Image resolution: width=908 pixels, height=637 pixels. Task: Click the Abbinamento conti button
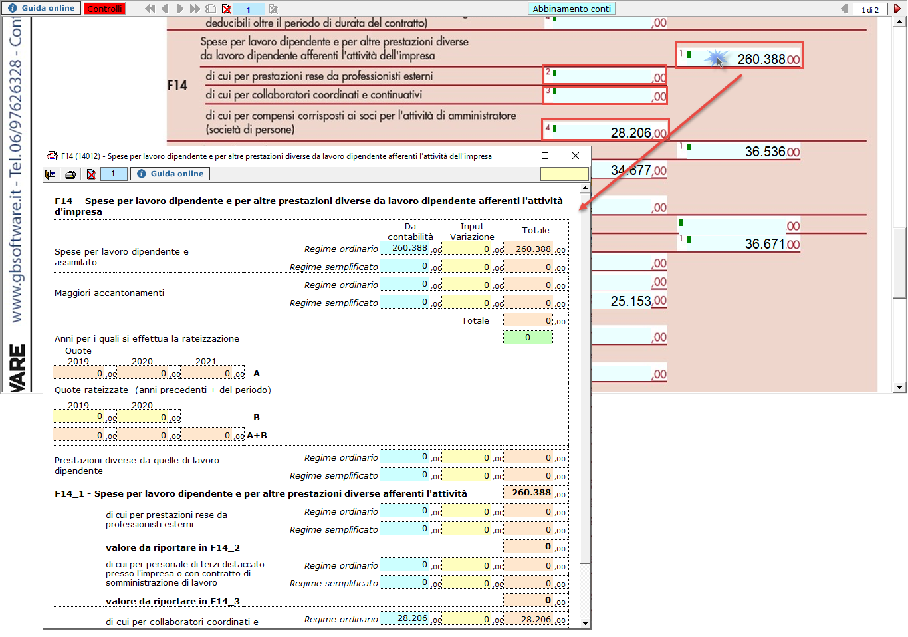click(572, 9)
